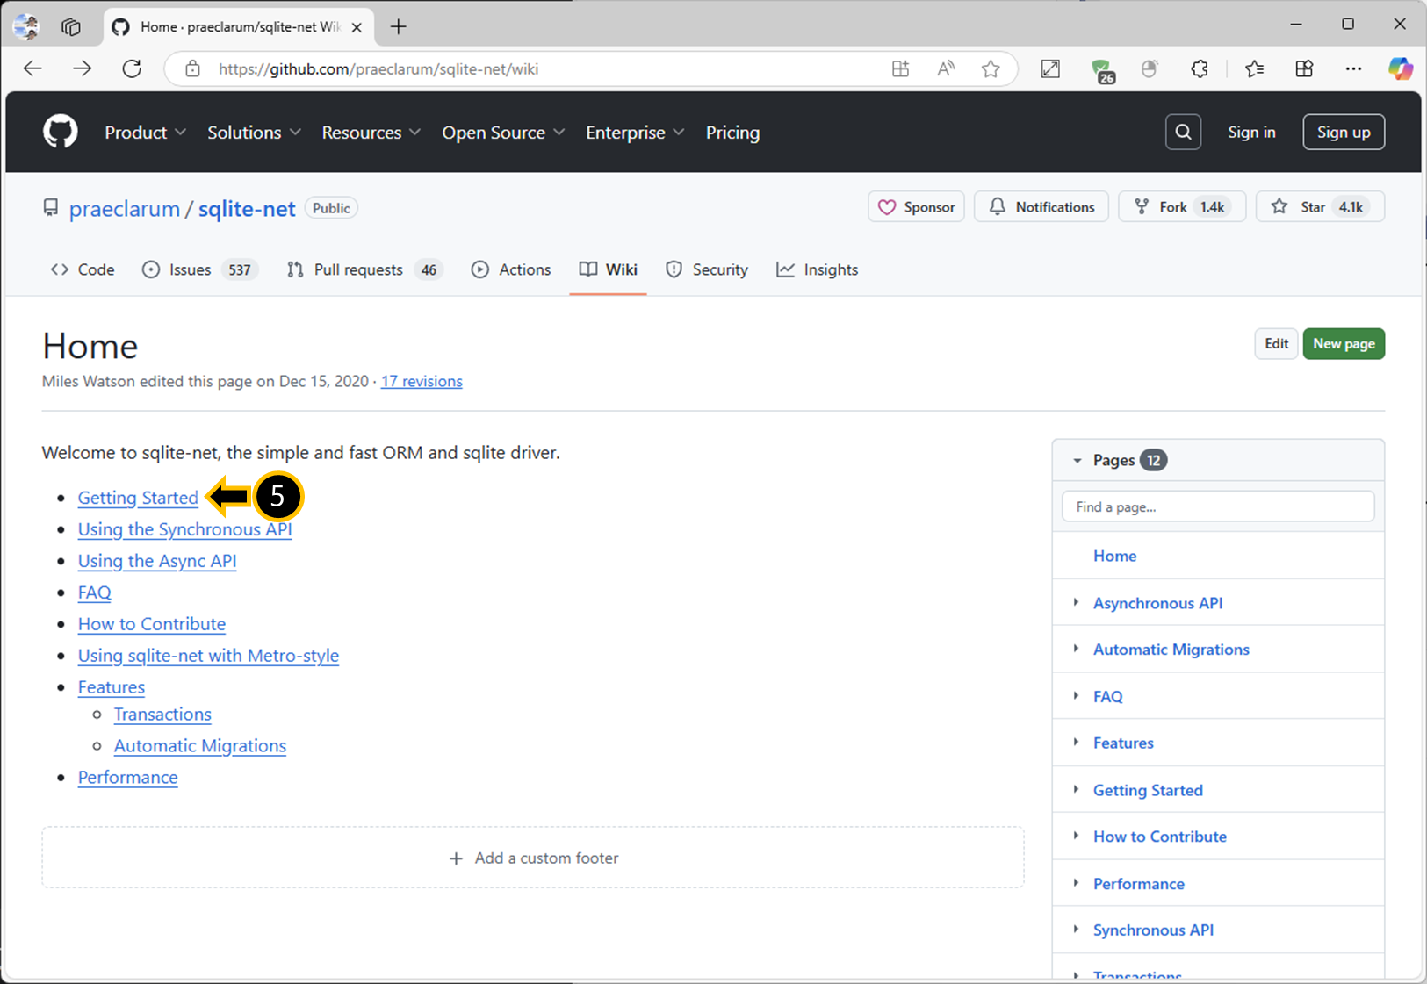This screenshot has height=984, width=1427.
Task: Launch the Copilot icon
Action: pos(1401,68)
